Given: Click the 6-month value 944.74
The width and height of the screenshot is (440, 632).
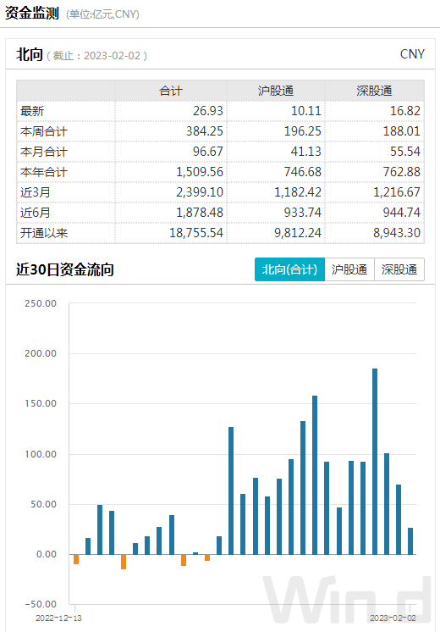Looking at the screenshot, I should pos(402,213).
